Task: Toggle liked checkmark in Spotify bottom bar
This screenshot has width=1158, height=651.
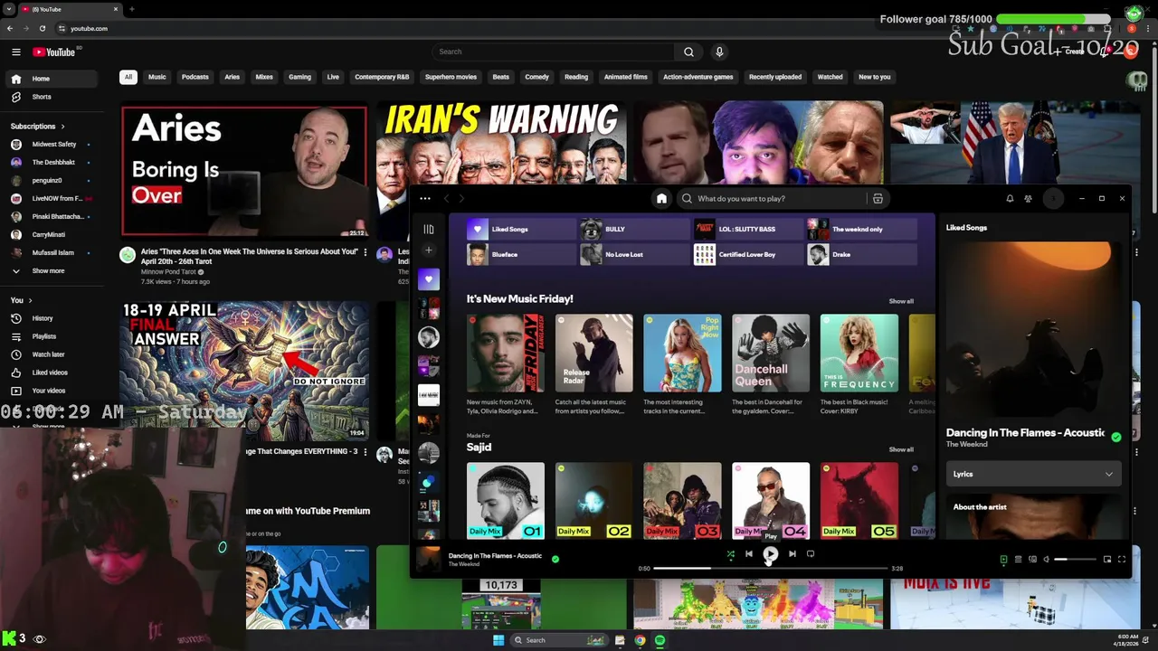Action: tap(555, 560)
